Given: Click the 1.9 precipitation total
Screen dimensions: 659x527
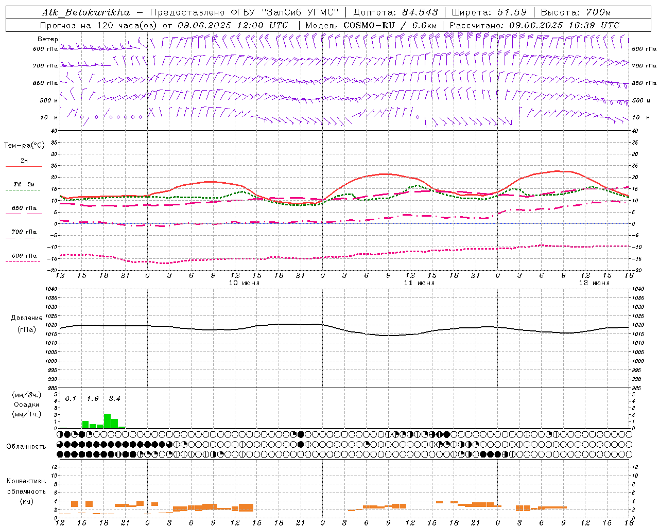Looking at the screenshot, I should pos(93,399).
